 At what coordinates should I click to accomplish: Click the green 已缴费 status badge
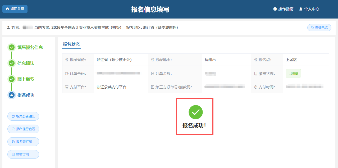click(293, 73)
